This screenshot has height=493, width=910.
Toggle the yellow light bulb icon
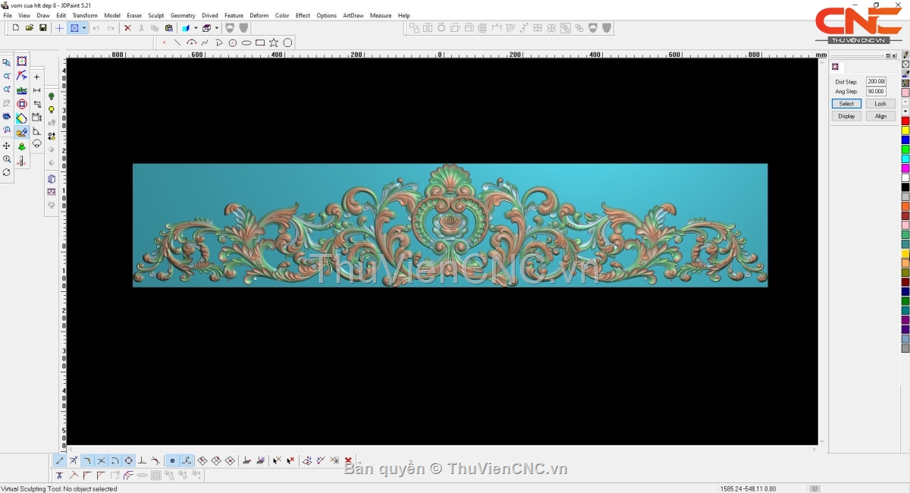(x=52, y=110)
